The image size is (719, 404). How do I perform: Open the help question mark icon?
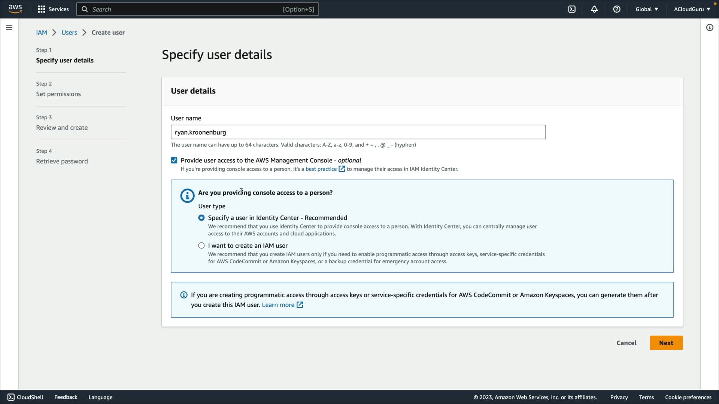pyautogui.click(x=617, y=9)
